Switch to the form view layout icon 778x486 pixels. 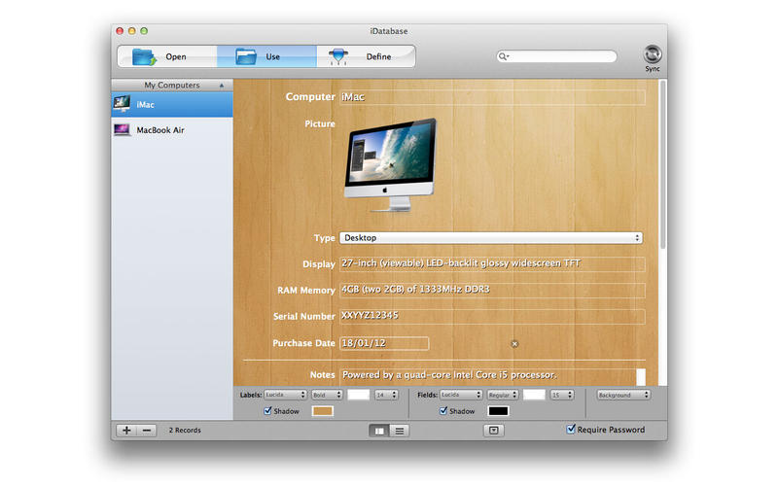pos(380,430)
